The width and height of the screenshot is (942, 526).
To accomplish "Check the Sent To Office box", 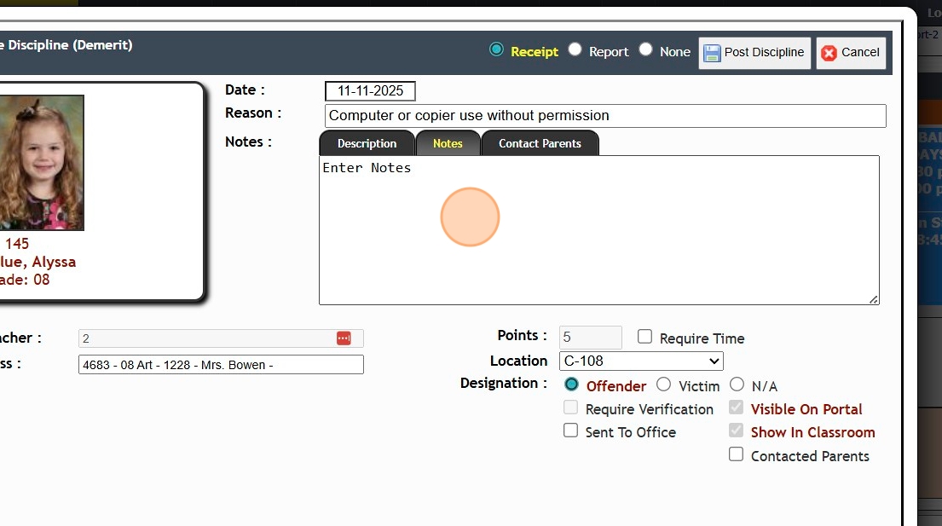I will [570, 431].
